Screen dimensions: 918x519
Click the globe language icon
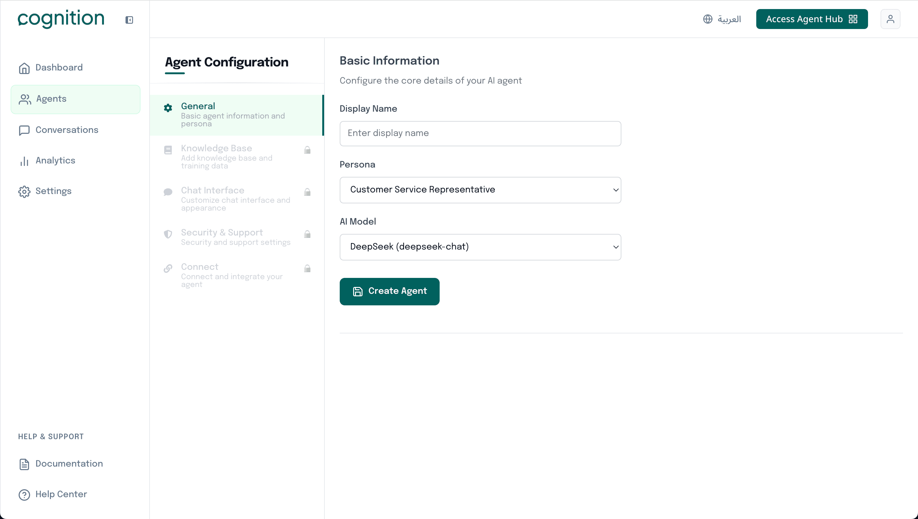708,19
